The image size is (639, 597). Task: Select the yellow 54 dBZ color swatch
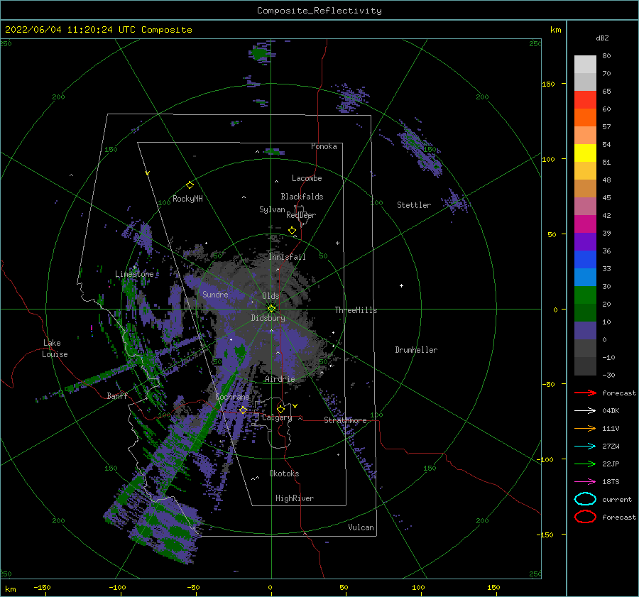[x=585, y=153]
